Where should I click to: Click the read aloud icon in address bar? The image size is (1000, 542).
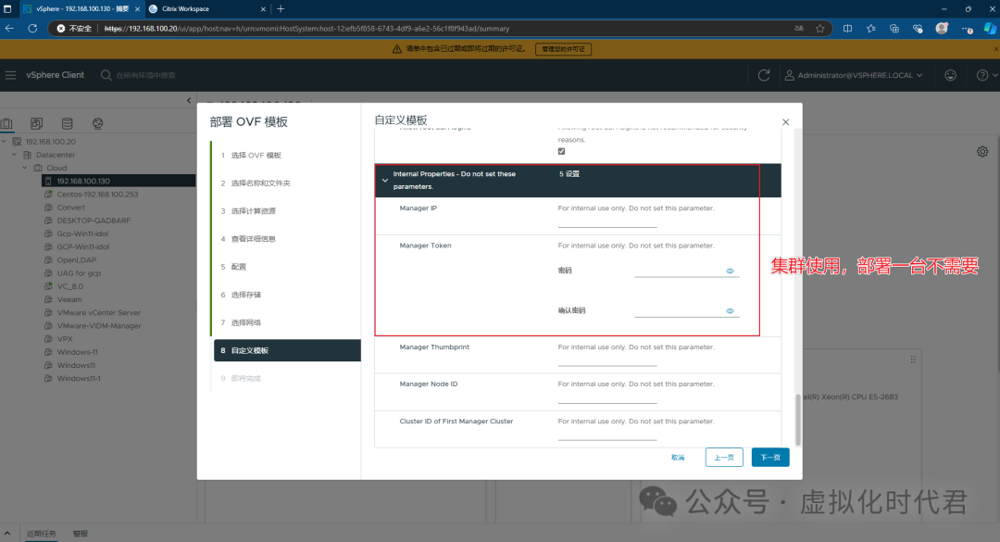point(799,28)
